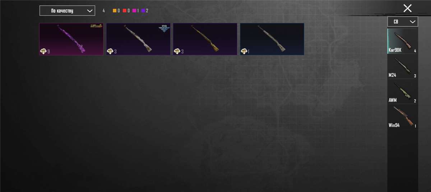
Task: Switch to the AWM weapon tab
Action: point(403,92)
